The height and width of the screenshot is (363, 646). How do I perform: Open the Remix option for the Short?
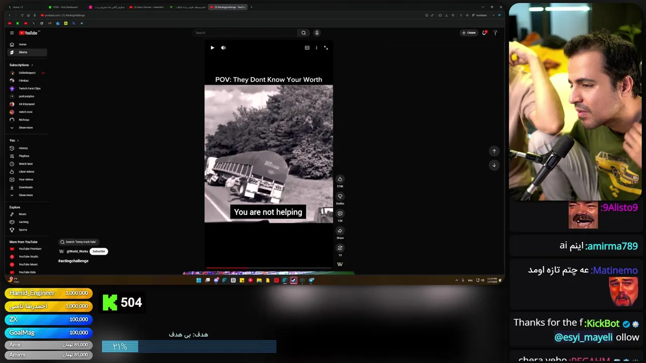[340, 248]
